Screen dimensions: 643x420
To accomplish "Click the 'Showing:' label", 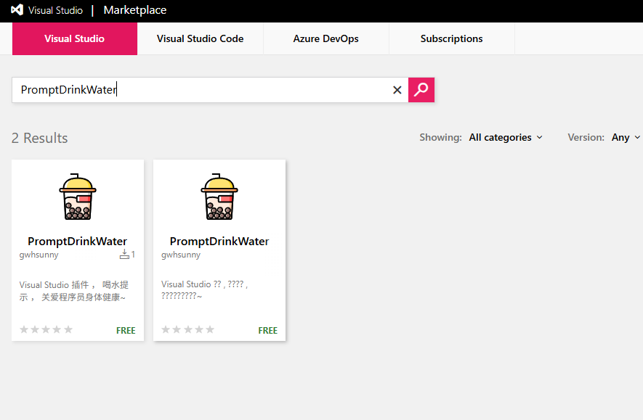I will [440, 138].
